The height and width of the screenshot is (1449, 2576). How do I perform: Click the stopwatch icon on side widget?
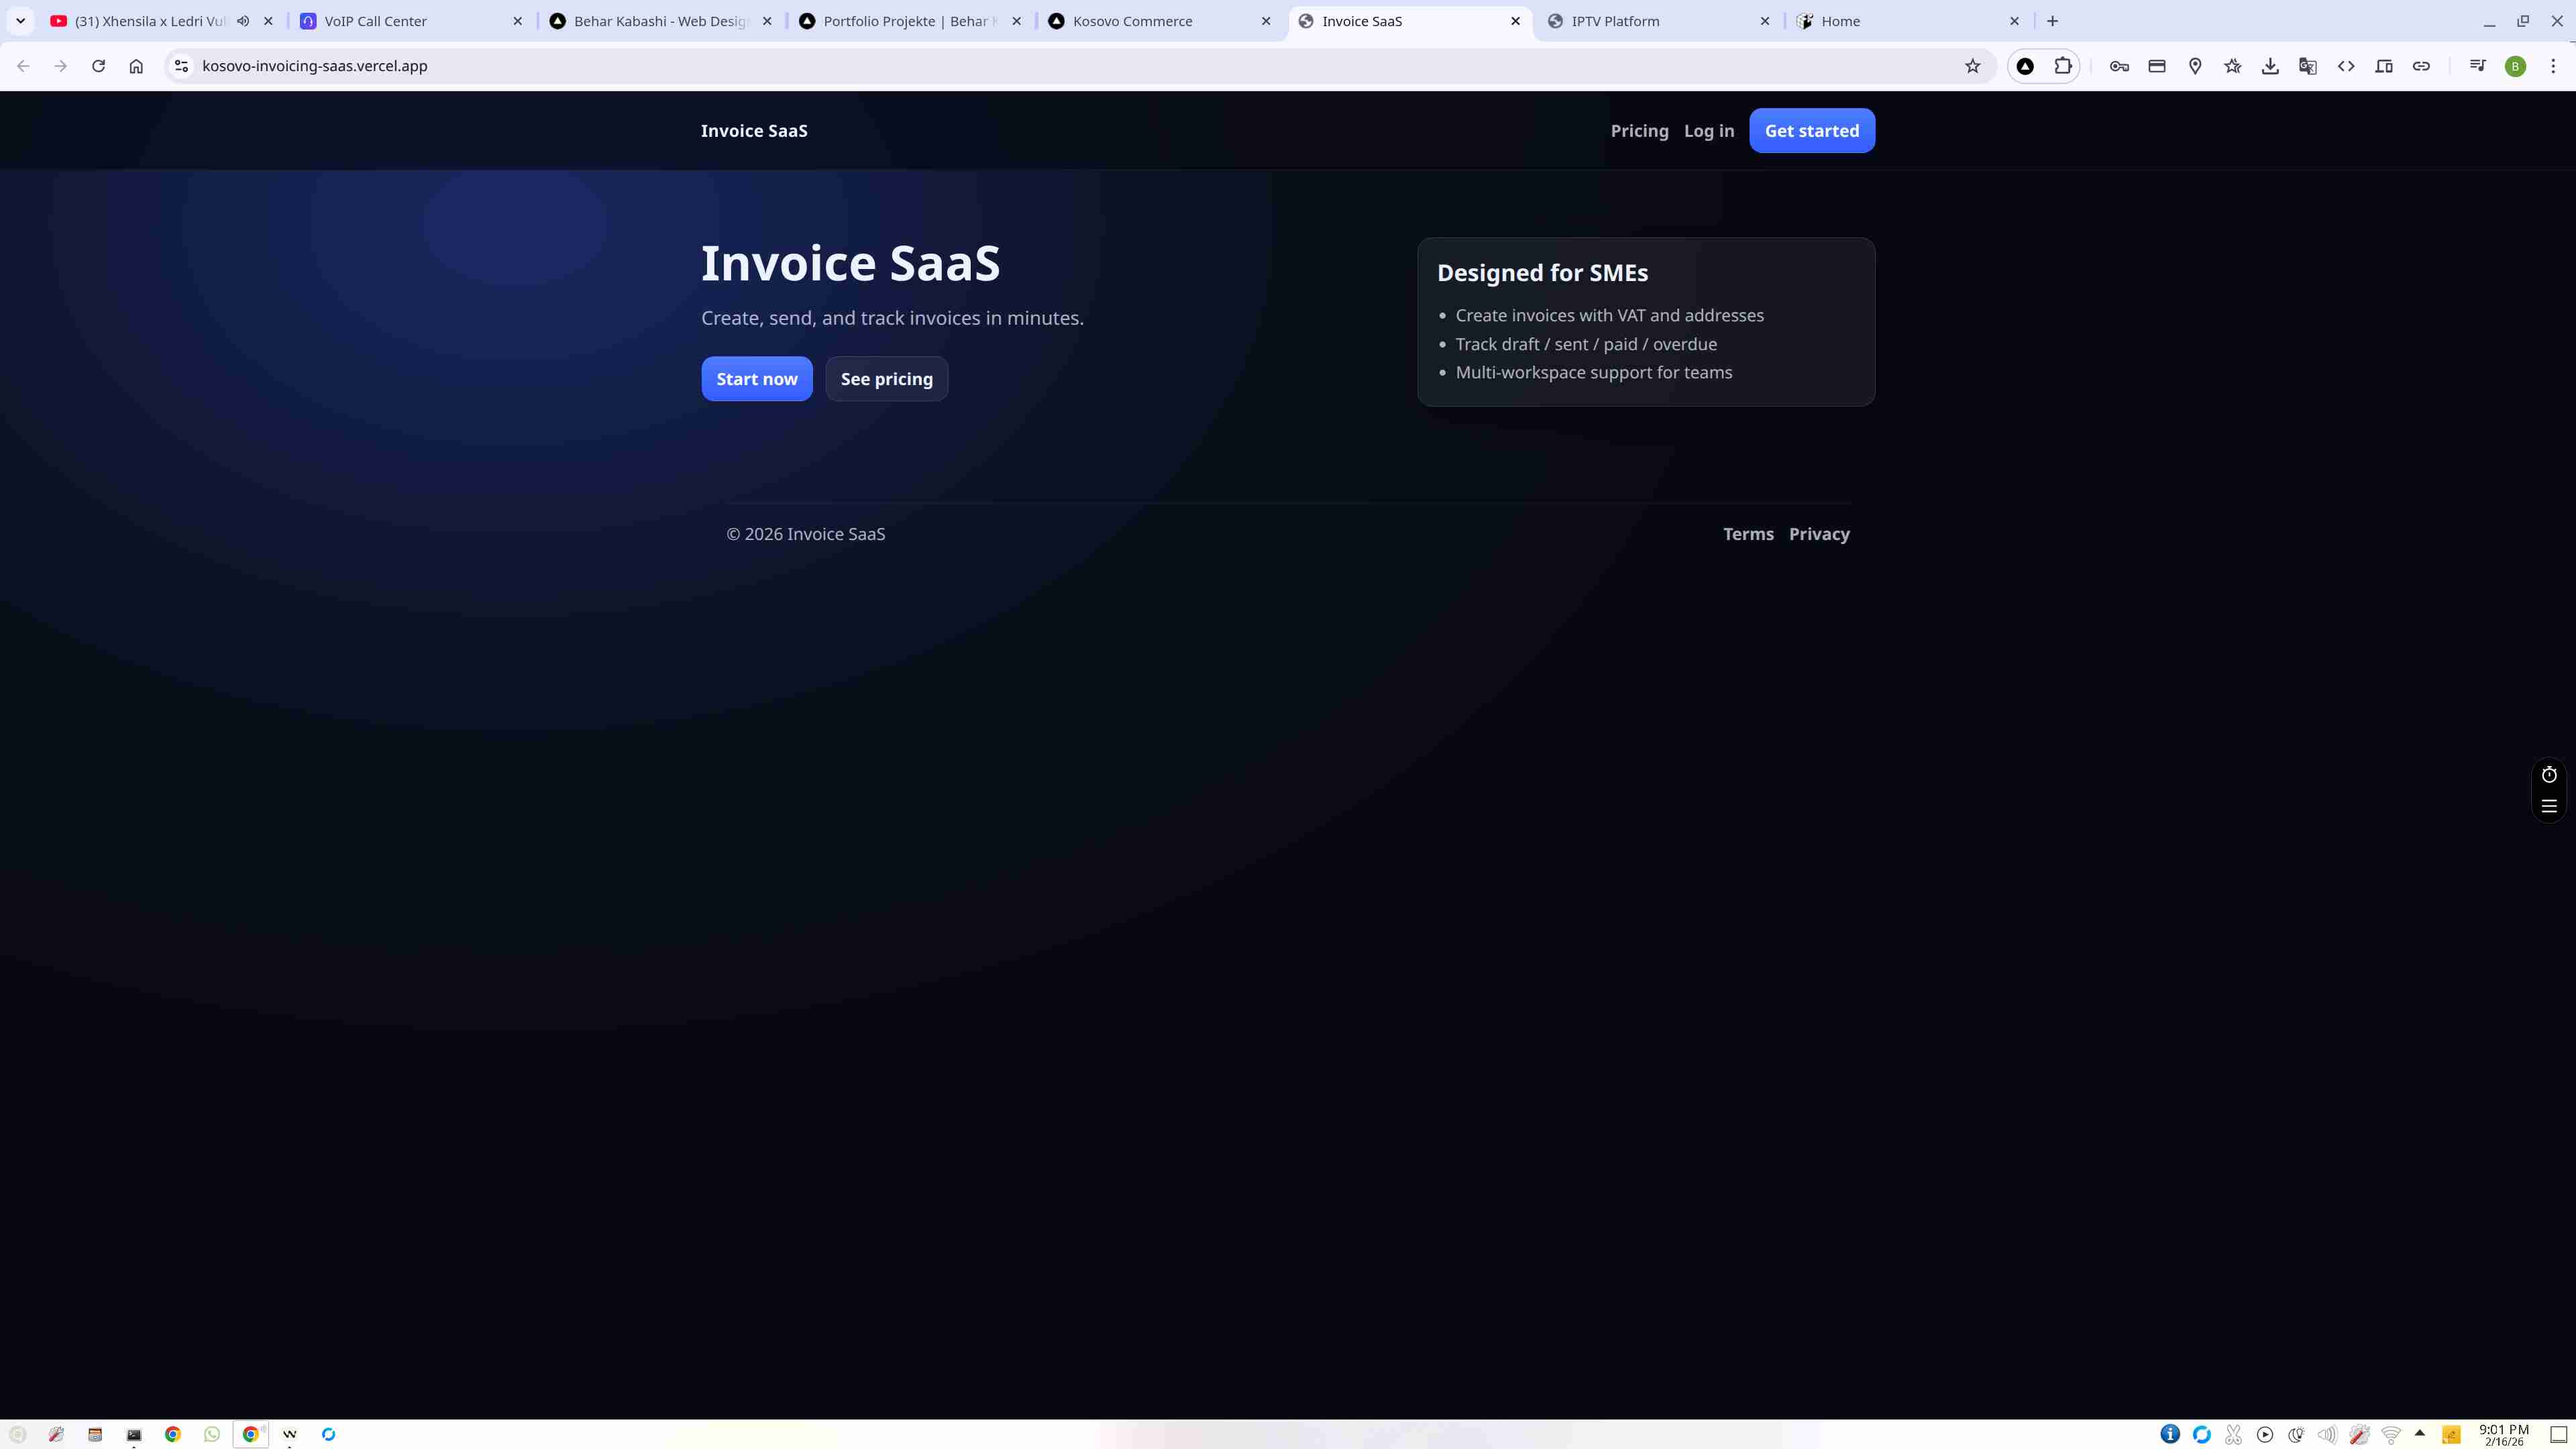pyautogui.click(x=2549, y=775)
